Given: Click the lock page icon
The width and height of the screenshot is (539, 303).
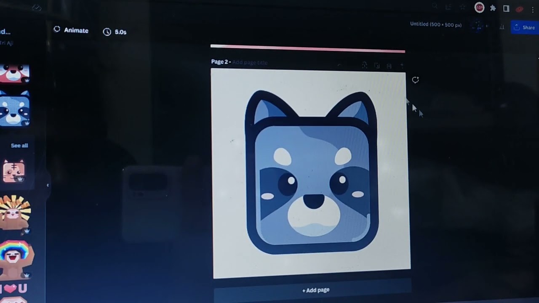Looking at the screenshot, I should (365, 65).
